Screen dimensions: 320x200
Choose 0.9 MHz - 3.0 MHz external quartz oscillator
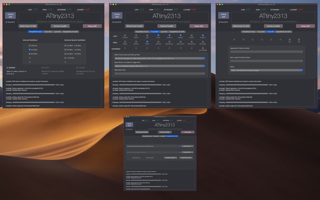tap(65, 49)
